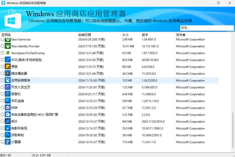Screen dimensions: 235x157
Task: Close the app manager window
Action: coord(230,3)
